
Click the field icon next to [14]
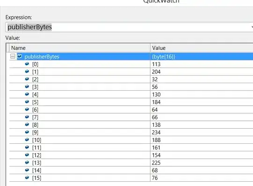(x=27, y=170)
